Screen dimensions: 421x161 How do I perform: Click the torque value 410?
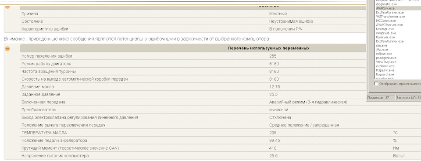coord(272,148)
